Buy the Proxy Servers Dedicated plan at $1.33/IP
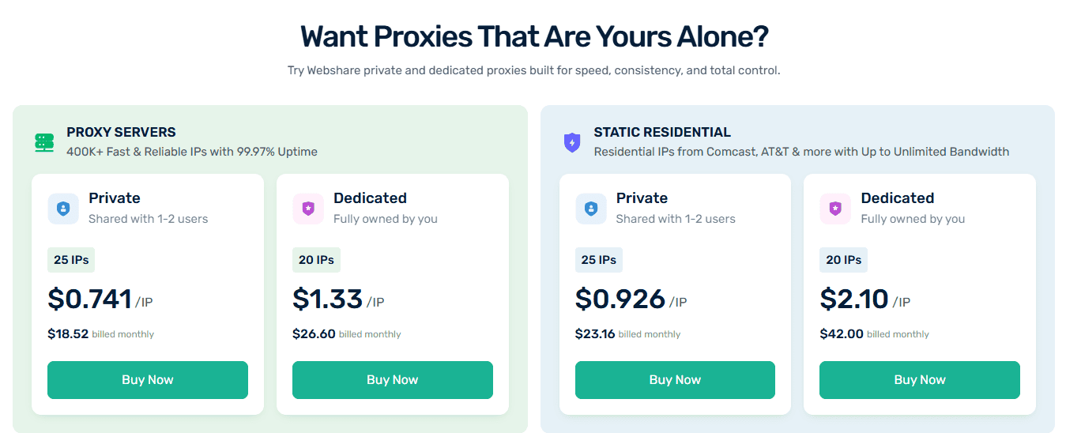 (x=393, y=380)
